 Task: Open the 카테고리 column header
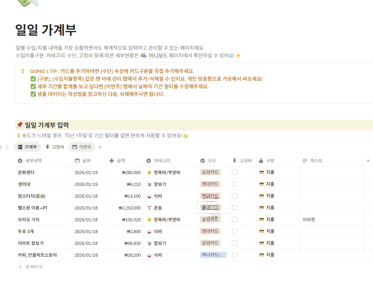point(158,161)
